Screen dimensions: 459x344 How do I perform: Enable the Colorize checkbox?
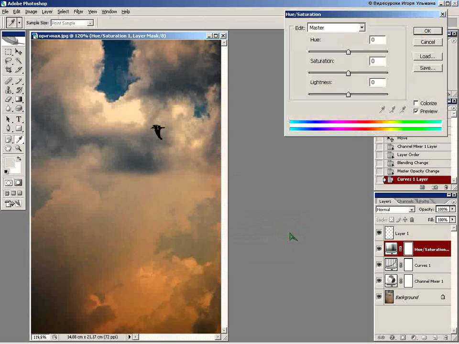416,103
